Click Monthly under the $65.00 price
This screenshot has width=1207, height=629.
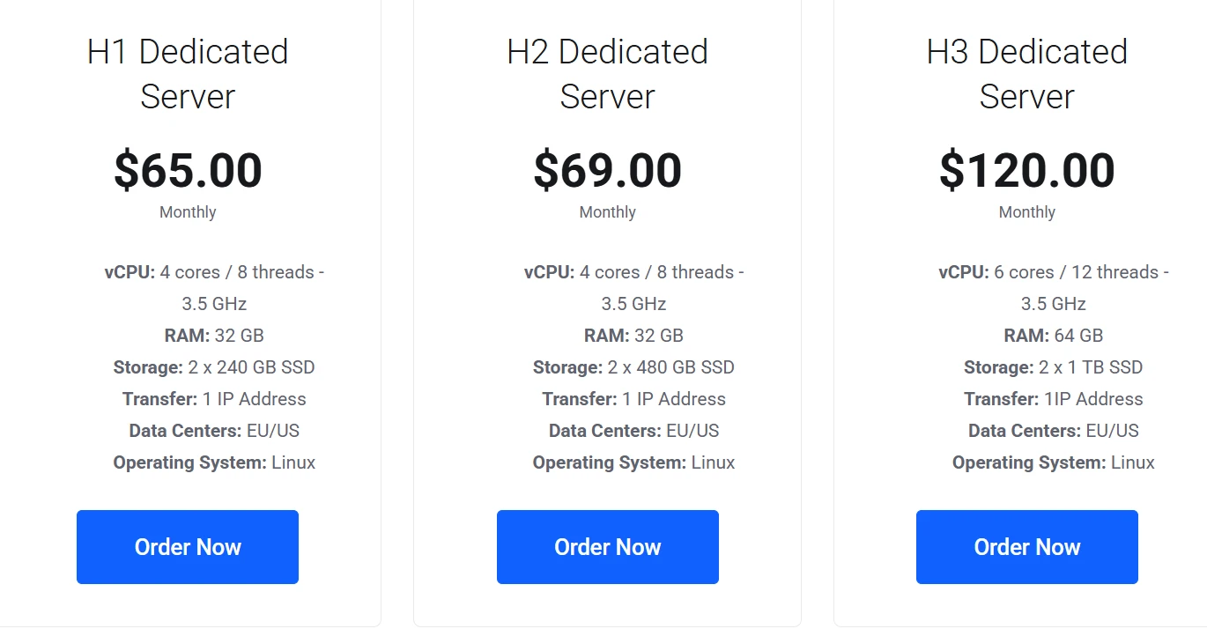(x=188, y=212)
